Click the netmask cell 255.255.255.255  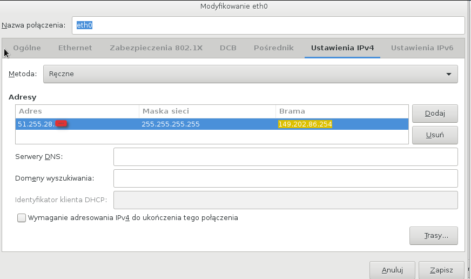[171, 124]
